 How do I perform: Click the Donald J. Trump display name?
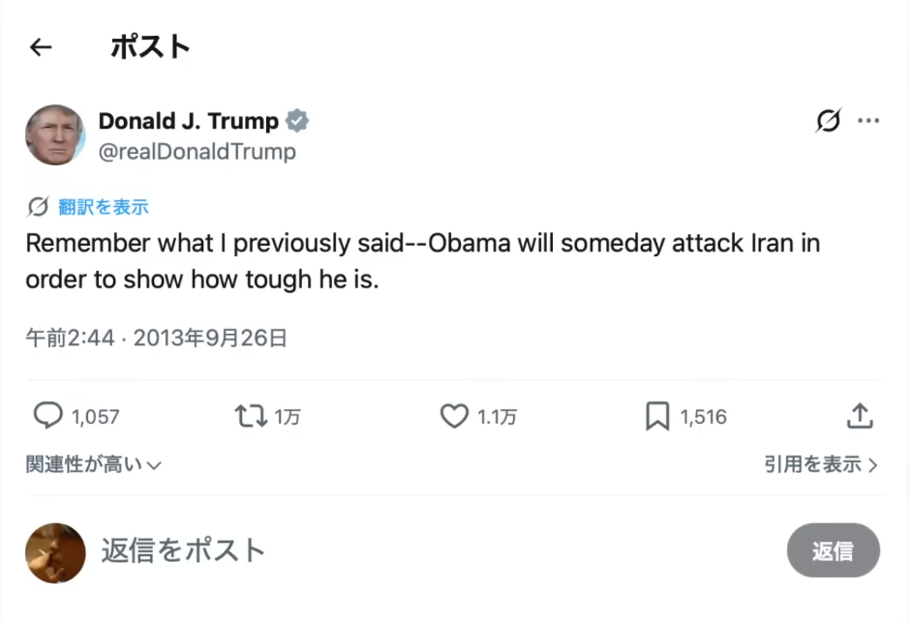tap(188, 121)
